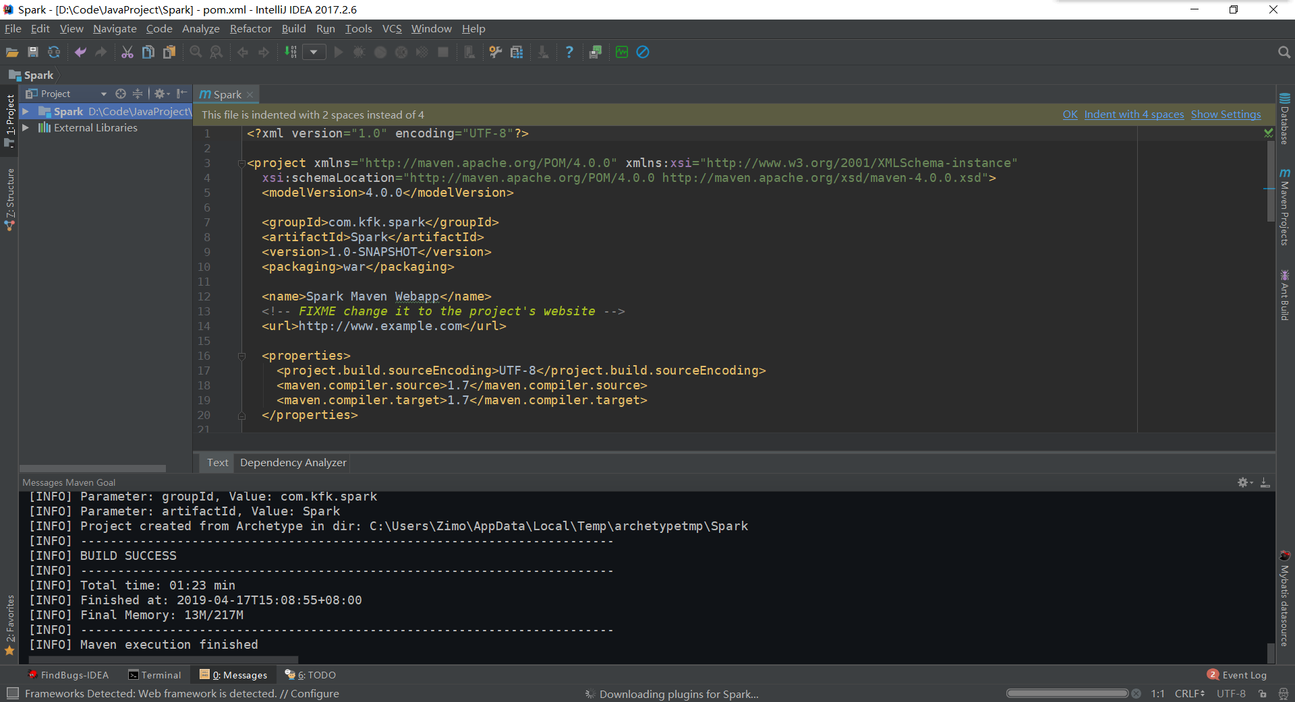Open the 6: TODO tool window

[x=310, y=675]
